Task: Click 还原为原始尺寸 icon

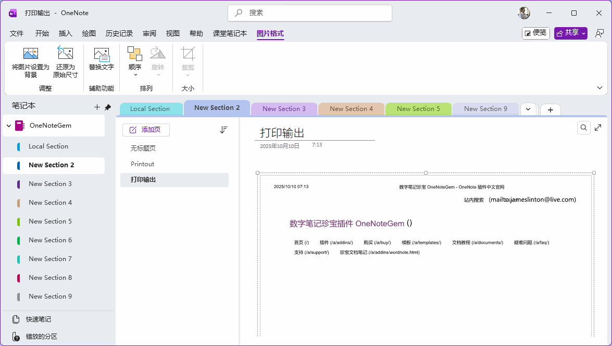Action: pyautogui.click(x=65, y=54)
